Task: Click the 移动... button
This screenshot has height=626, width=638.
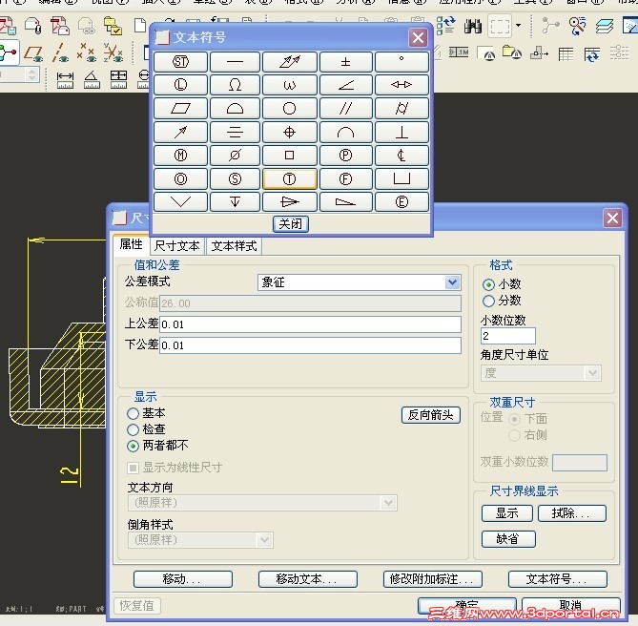Action: click(x=183, y=579)
